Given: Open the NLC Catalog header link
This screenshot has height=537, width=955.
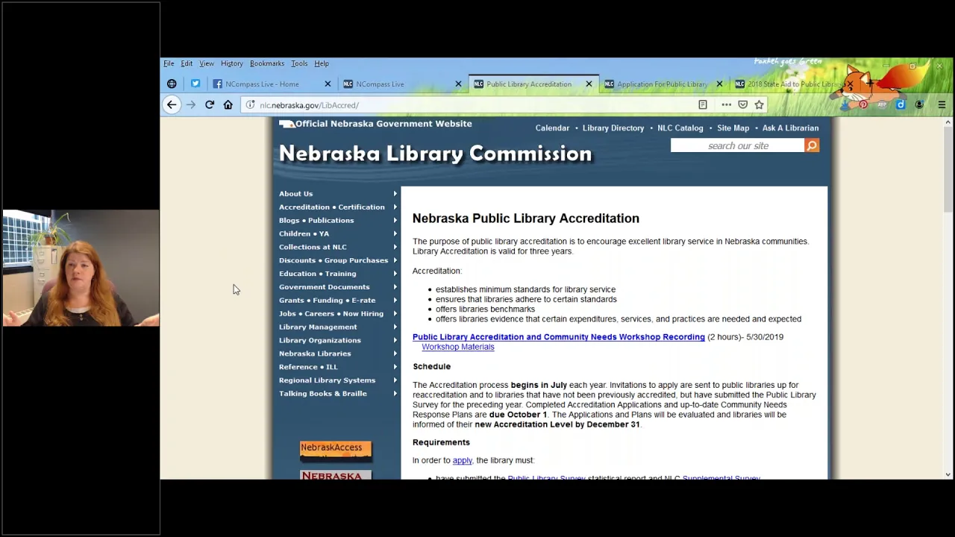Looking at the screenshot, I should click(680, 128).
